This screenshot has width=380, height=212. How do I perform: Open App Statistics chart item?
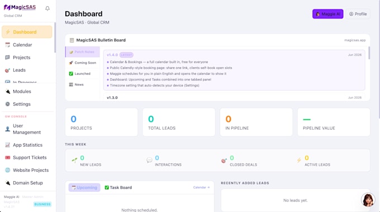[27, 145]
